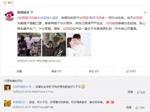Viewport: 150px width, 112px height.
Task: Open the 评论 937 comments tab
Action: (94, 71)
